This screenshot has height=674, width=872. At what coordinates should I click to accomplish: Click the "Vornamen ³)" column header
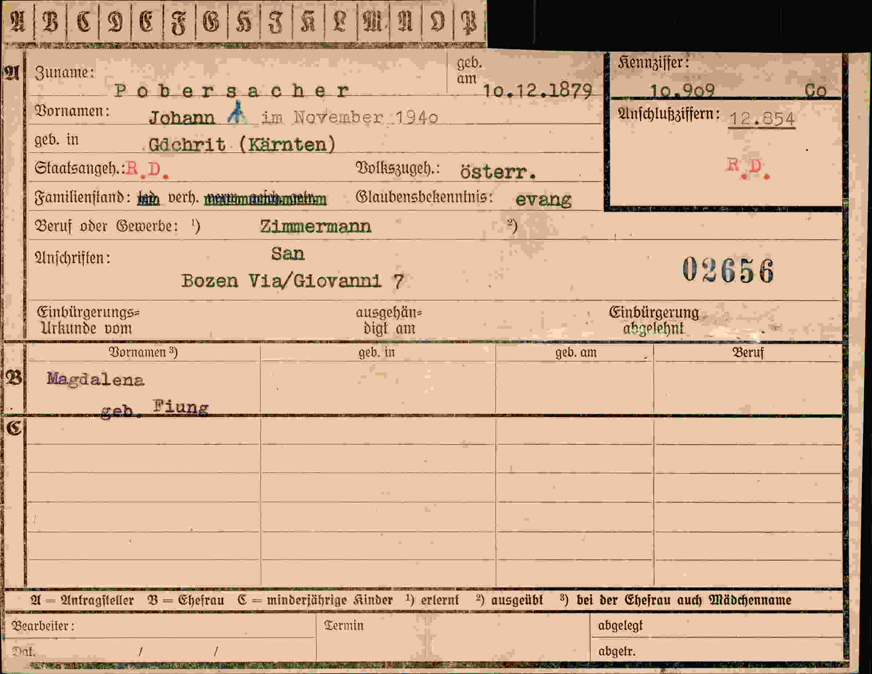(143, 352)
